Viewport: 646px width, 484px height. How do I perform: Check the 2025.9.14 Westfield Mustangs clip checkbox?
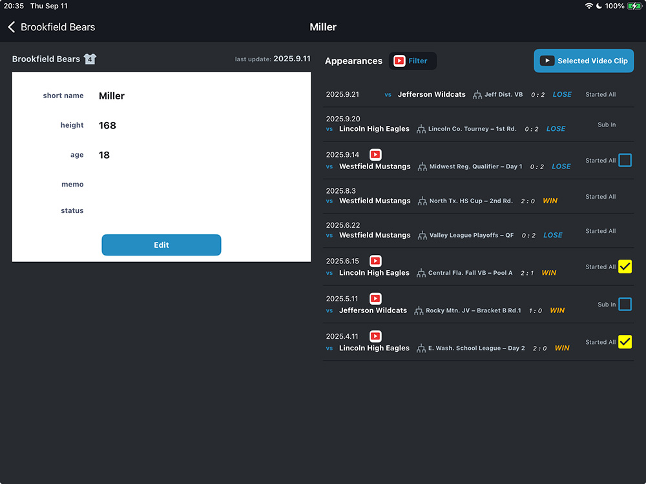point(625,160)
